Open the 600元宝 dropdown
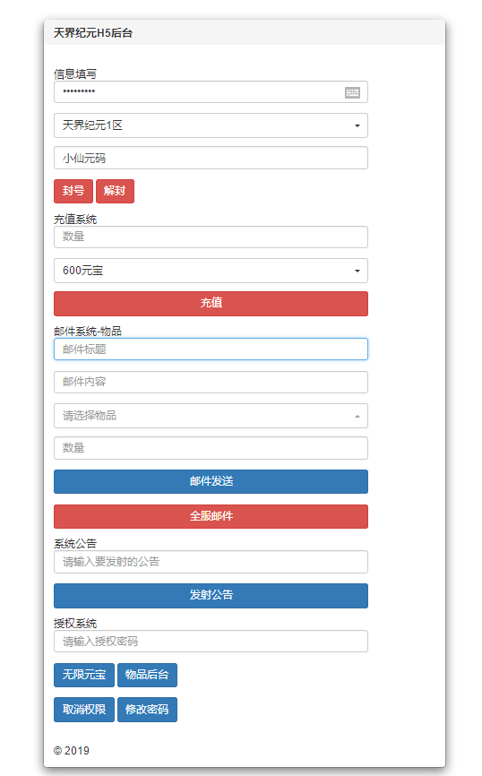The image size is (482, 776). tap(211, 271)
